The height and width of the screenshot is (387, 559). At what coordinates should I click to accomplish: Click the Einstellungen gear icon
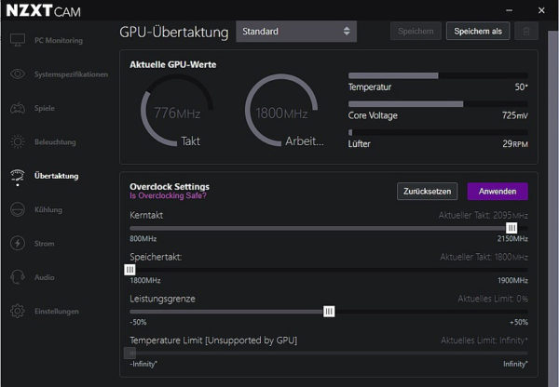coord(18,311)
